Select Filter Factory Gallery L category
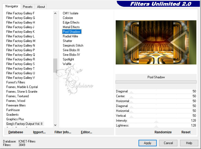Viewport: 201px width, 149px height. click(x=20, y=36)
